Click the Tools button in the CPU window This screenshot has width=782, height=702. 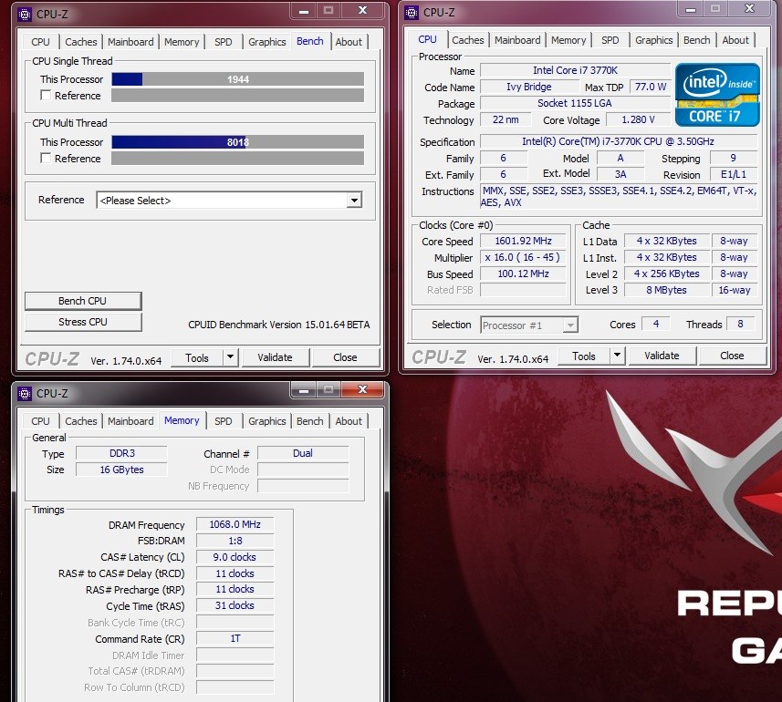click(584, 356)
